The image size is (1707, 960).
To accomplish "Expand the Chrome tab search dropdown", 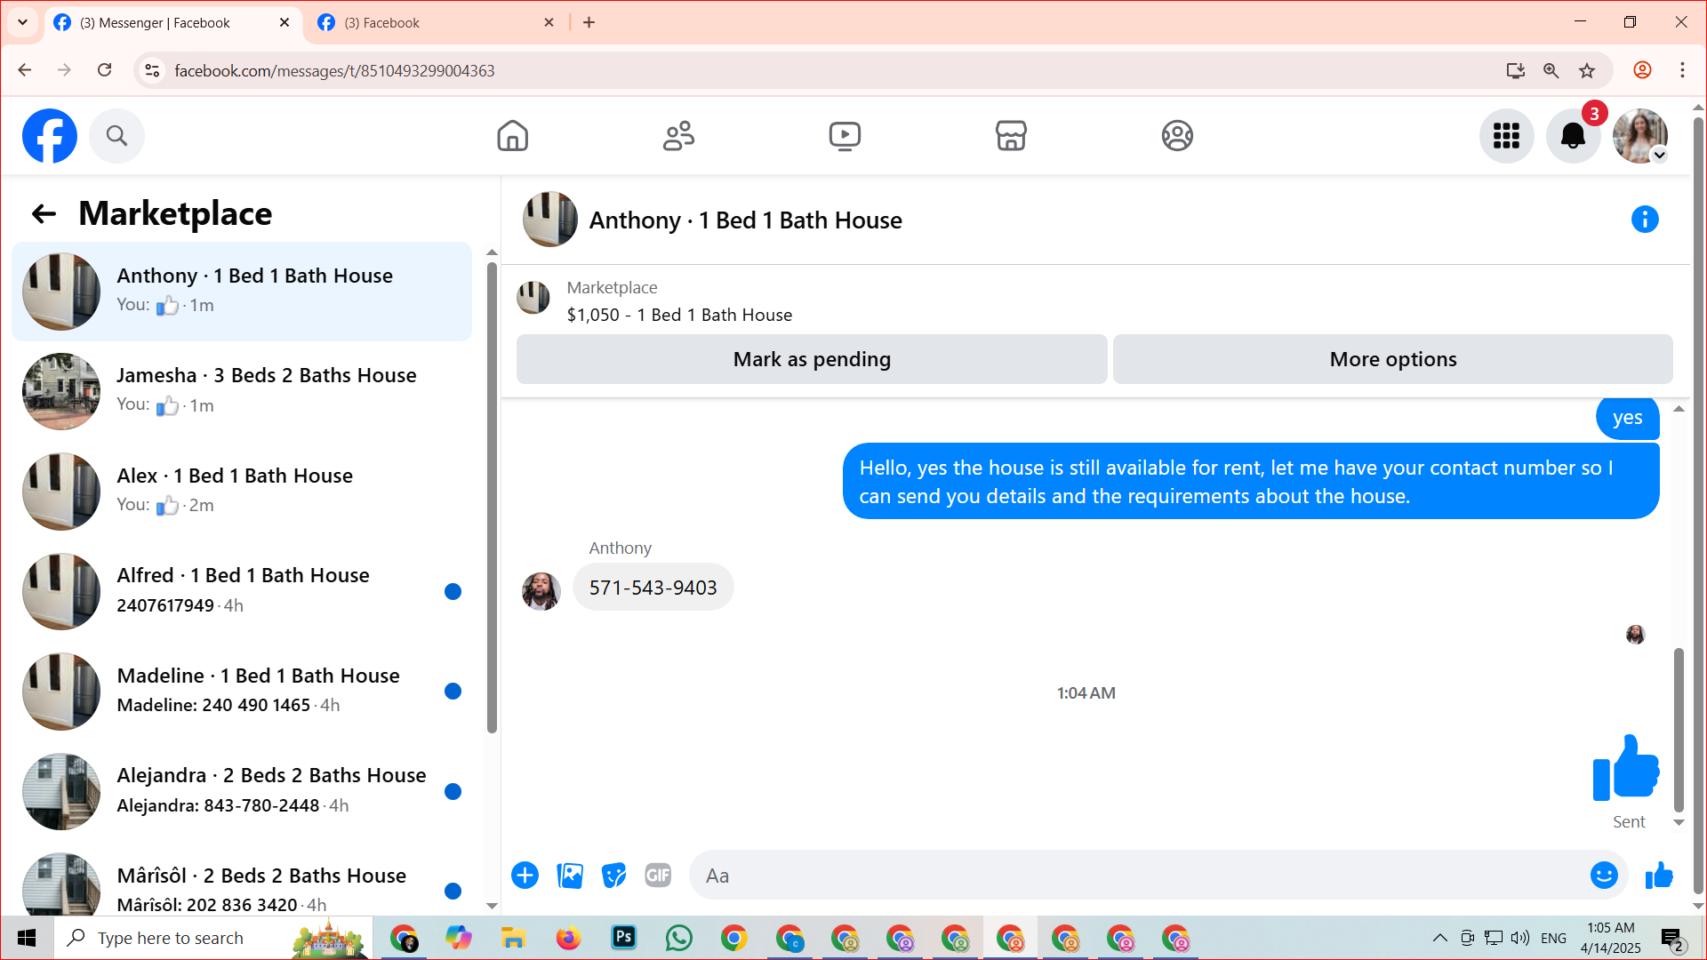I will (x=22, y=22).
